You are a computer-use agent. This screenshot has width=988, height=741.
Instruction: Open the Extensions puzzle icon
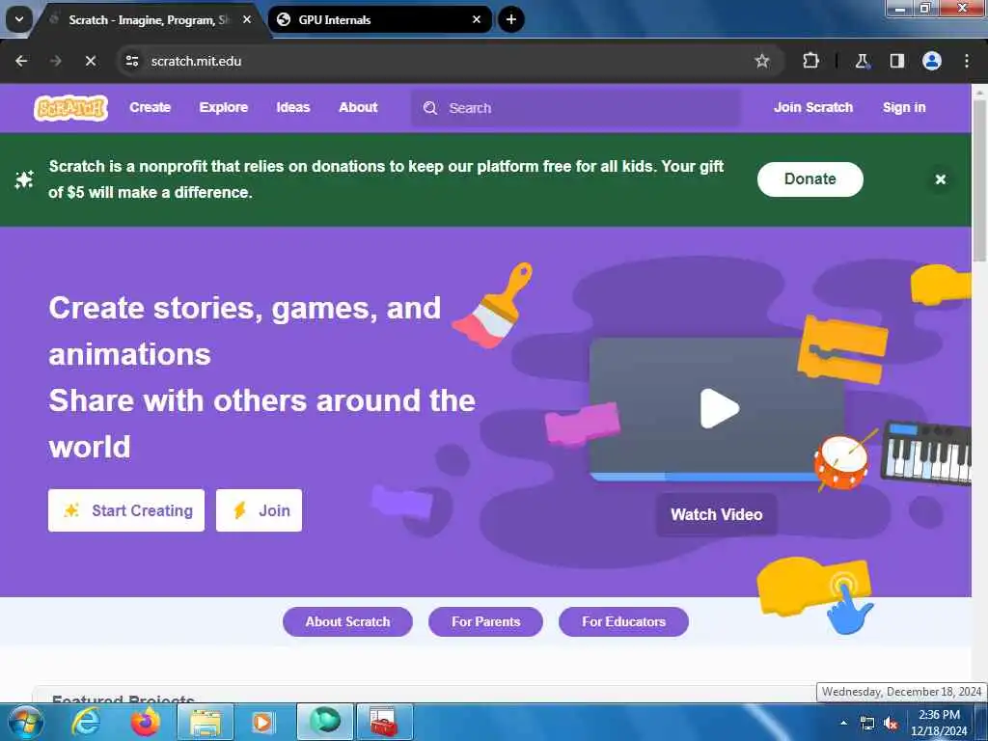tap(810, 61)
